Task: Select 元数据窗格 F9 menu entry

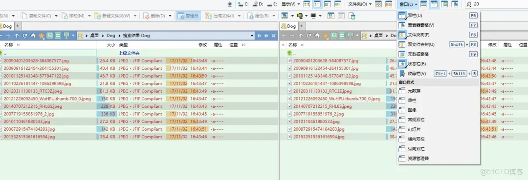Action: 438,54
